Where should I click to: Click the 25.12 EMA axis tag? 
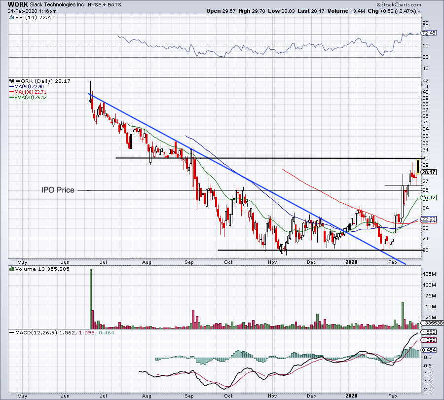click(x=429, y=198)
